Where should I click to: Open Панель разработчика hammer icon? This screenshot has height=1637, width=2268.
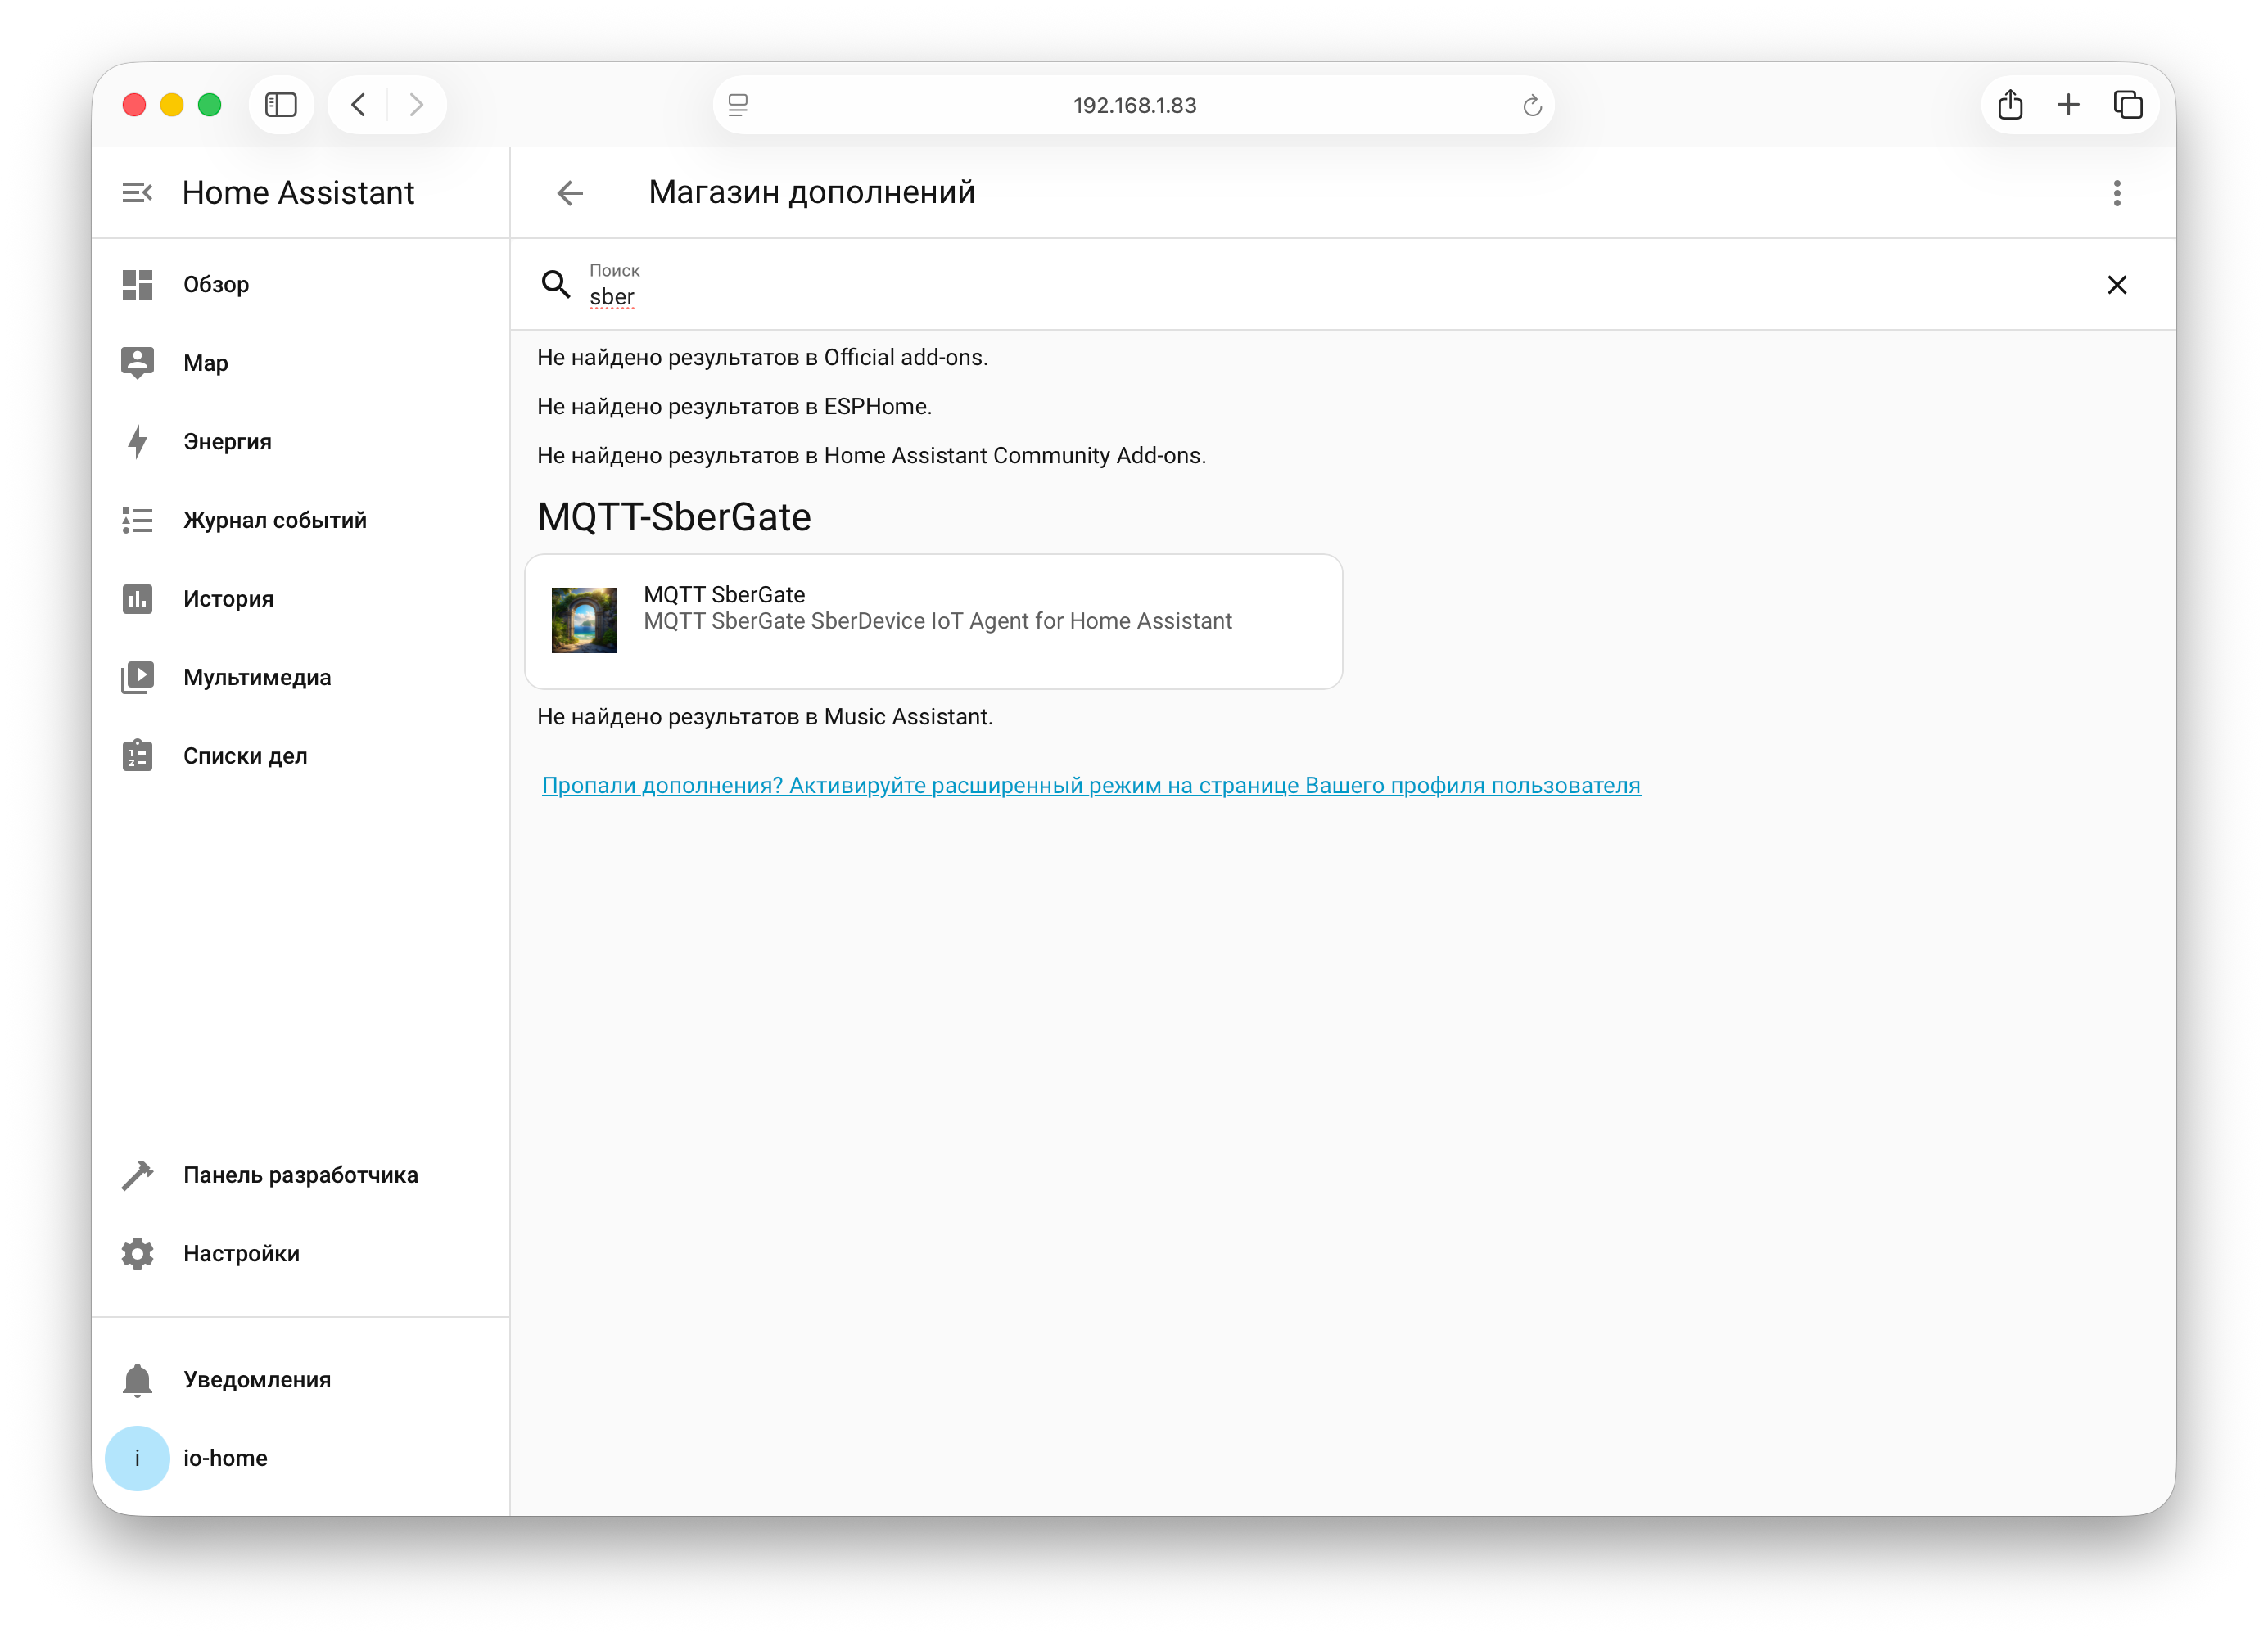(137, 1175)
